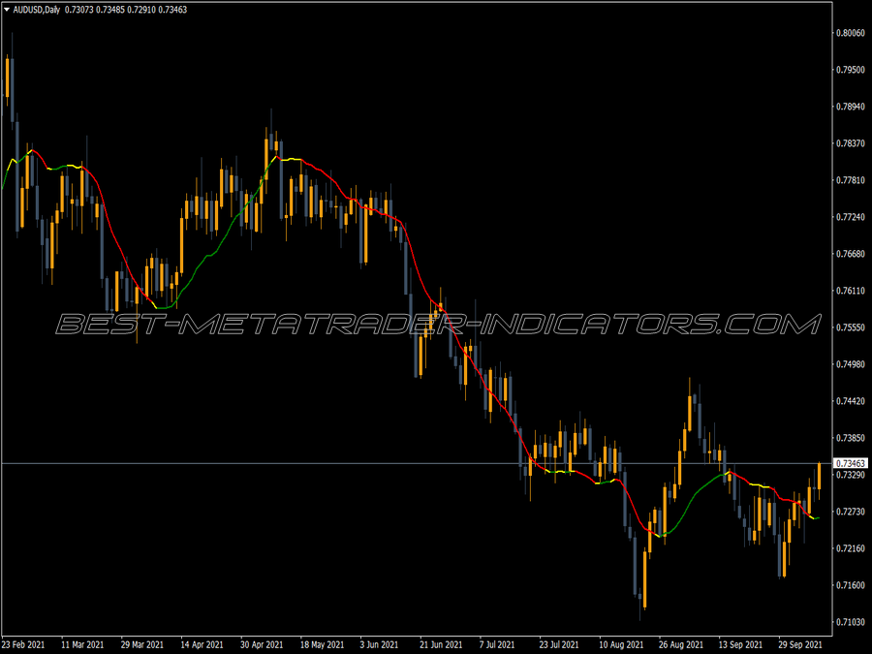The width and height of the screenshot is (872, 654).
Task: Click the 0.78370 price scale label
Action: click(851, 143)
